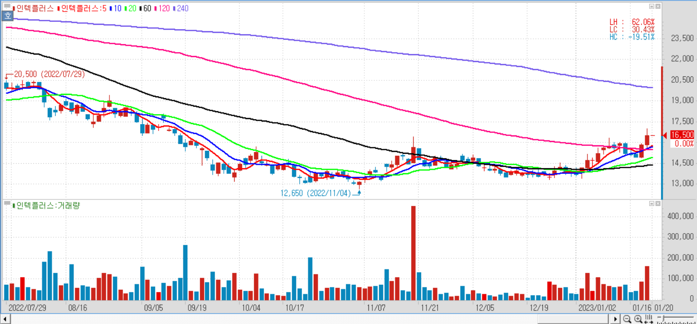Click the 2022/07/29 date axis label

click(x=27, y=308)
